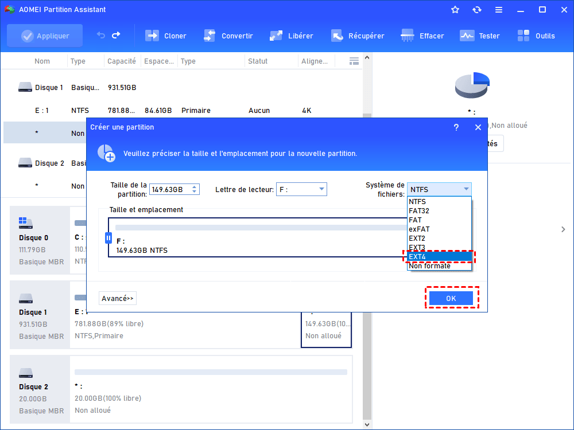Click the Disque 2 drive icon in list
Viewport: 574px width, 430px height.
[x=25, y=163]
